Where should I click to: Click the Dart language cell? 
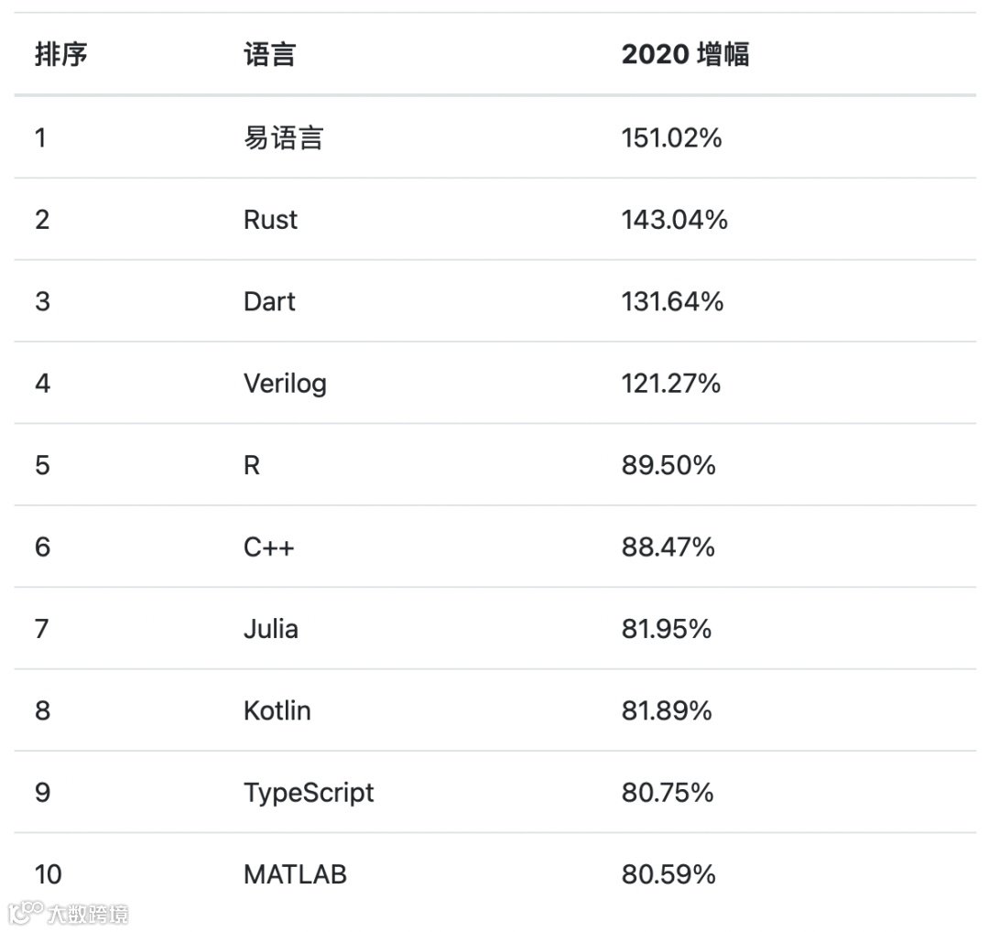click(x=269, y=302)
